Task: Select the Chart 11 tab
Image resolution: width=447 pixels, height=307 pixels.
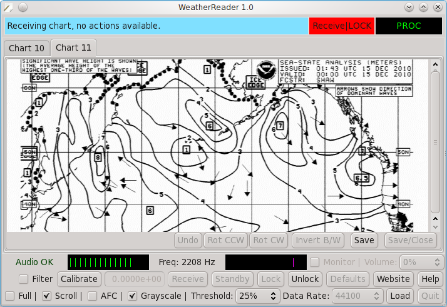Action: click(x=73, y=48)
